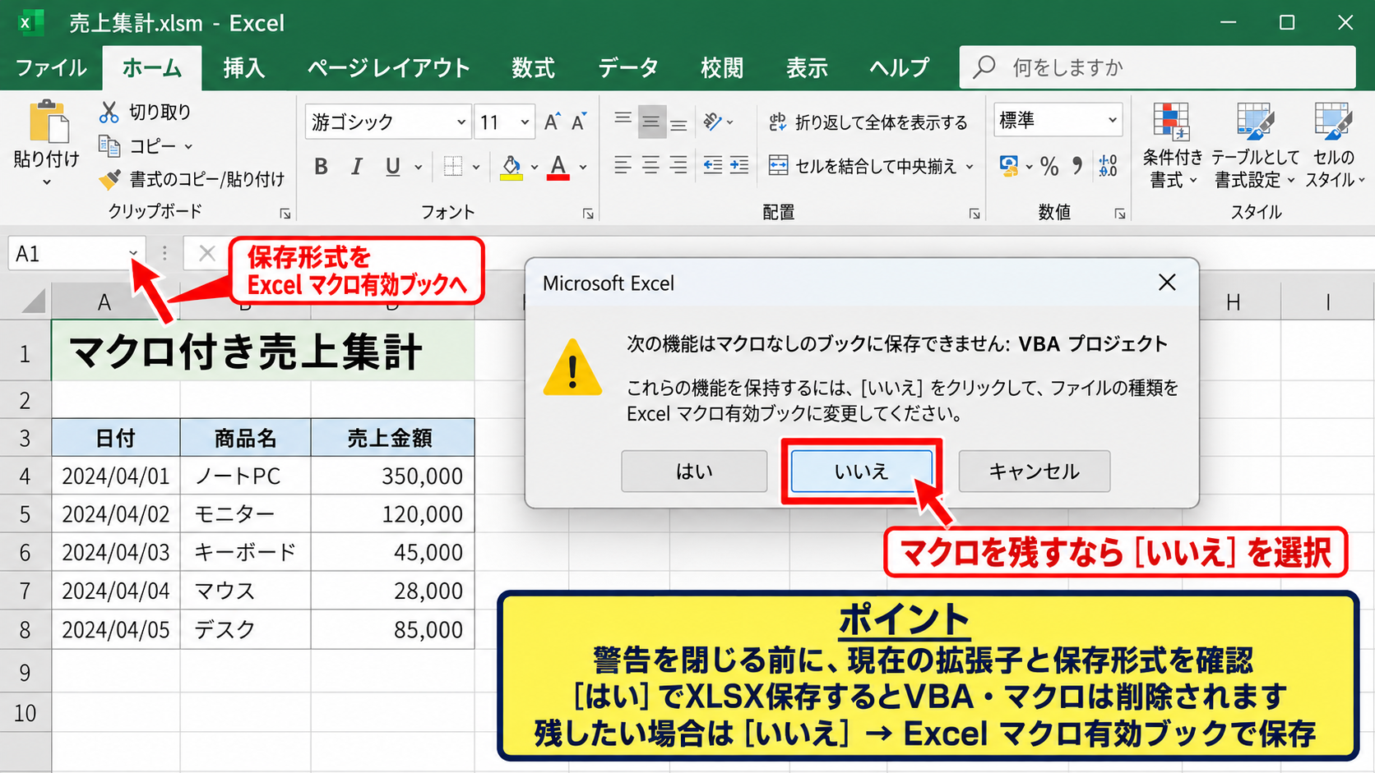This screenshot has width=1375, height=773.
Task: Expand the Name Box dropdown arrow
Action: coord(133,253)
